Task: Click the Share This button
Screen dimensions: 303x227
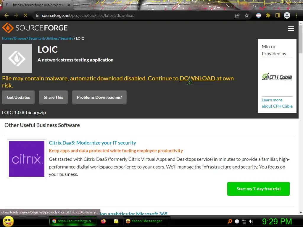Action: coord(53,97)
